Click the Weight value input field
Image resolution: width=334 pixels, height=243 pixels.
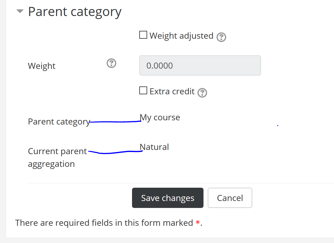[200, 66]
